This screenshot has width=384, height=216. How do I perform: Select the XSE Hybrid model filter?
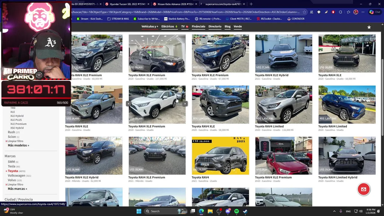[17, 128]
